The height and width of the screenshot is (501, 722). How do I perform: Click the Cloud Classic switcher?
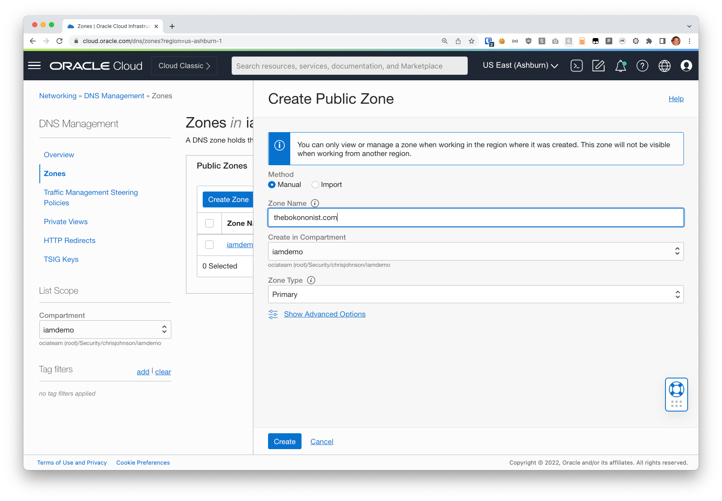pyautogui.click(x=183, y=66)
